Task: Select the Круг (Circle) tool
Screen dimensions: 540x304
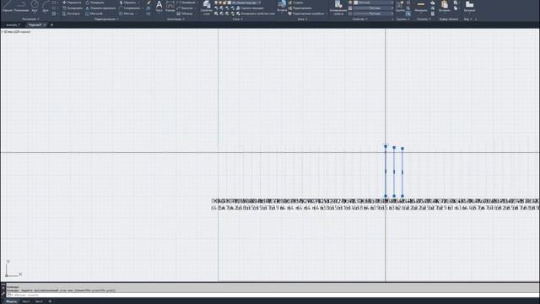Action: [35, 6]
